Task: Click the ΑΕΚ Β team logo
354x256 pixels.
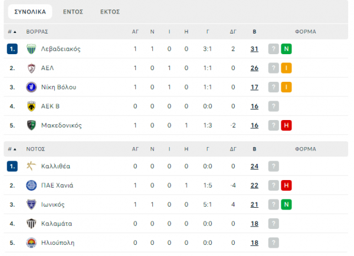Action: pyautogui.click(x=31, y=106)
